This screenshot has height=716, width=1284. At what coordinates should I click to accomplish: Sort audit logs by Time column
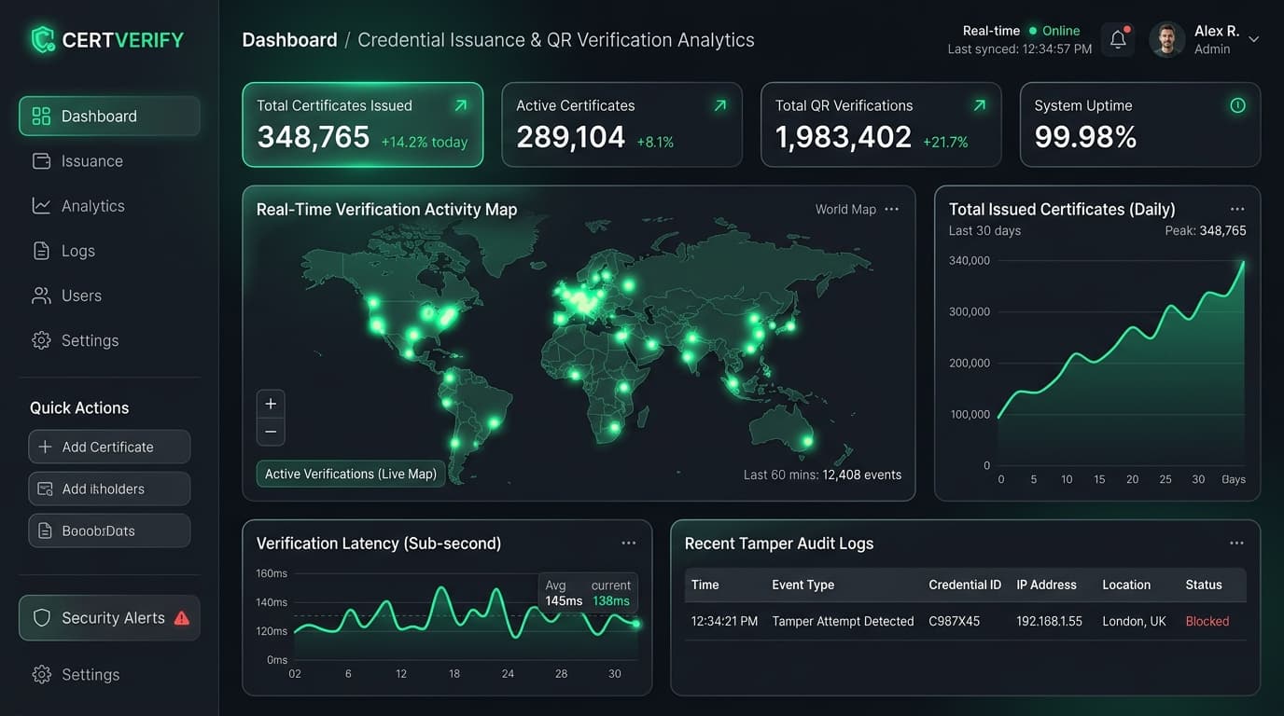pyautogui.click(x=705, y=585)
